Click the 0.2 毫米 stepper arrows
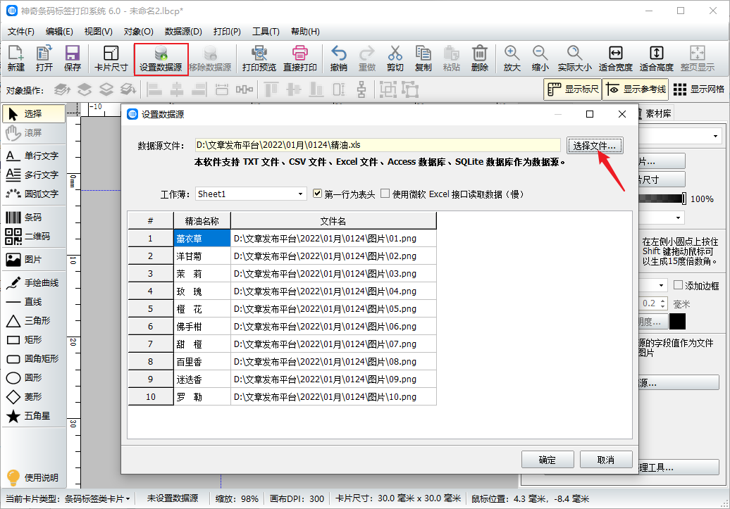The height and width of the screenshot is (509, 730). pyautogui.click(x=664, y=304)
